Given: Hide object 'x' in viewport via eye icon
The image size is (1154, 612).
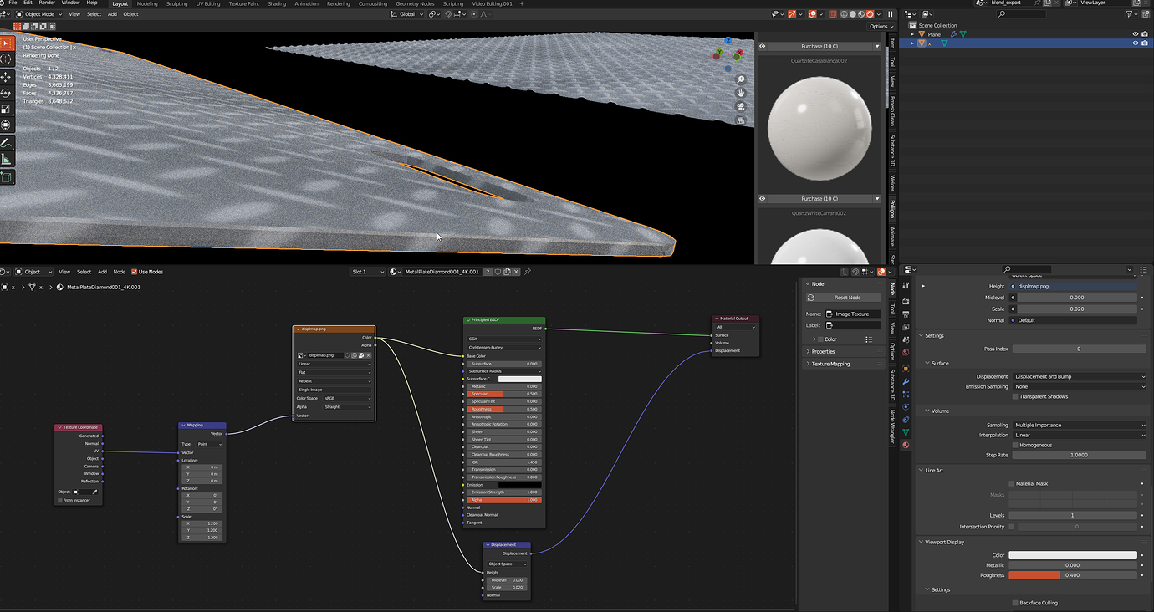Looking at the screenshot, I should point(1135,43).
